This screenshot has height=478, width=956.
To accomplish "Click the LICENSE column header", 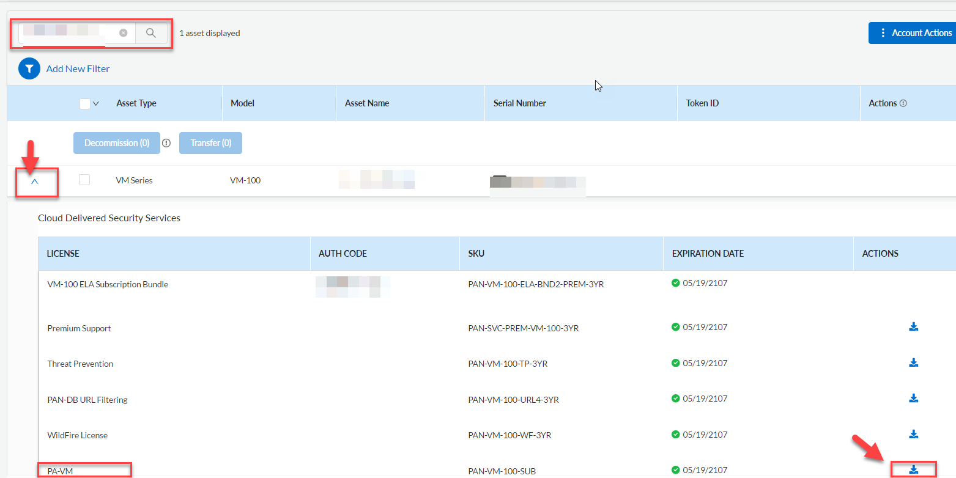I will 63,253.
